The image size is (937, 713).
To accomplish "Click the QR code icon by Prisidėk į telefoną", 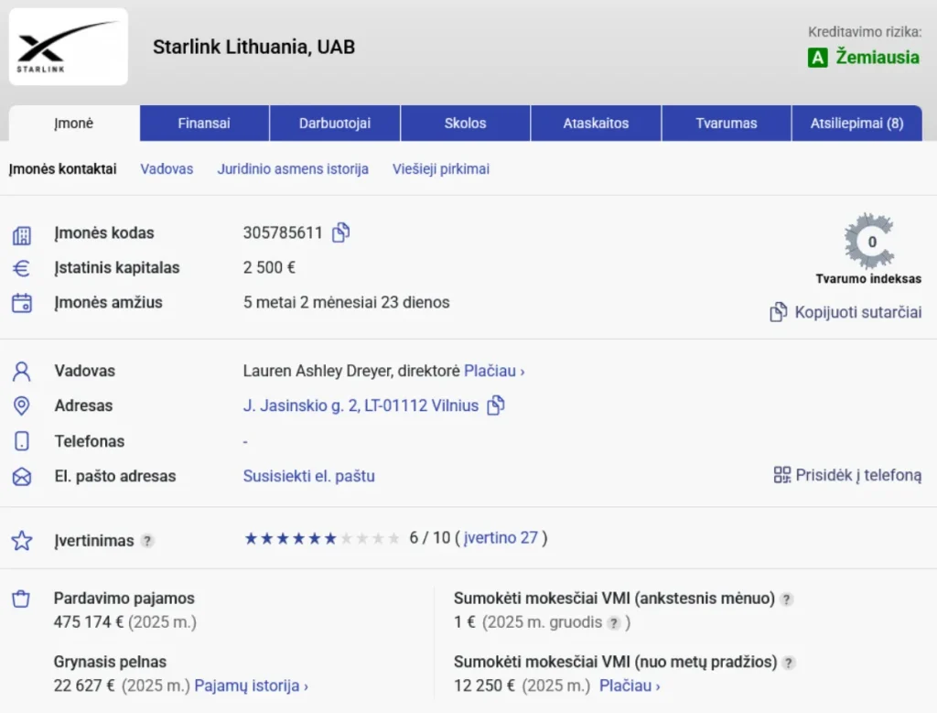I will click(x=781, y=475).
